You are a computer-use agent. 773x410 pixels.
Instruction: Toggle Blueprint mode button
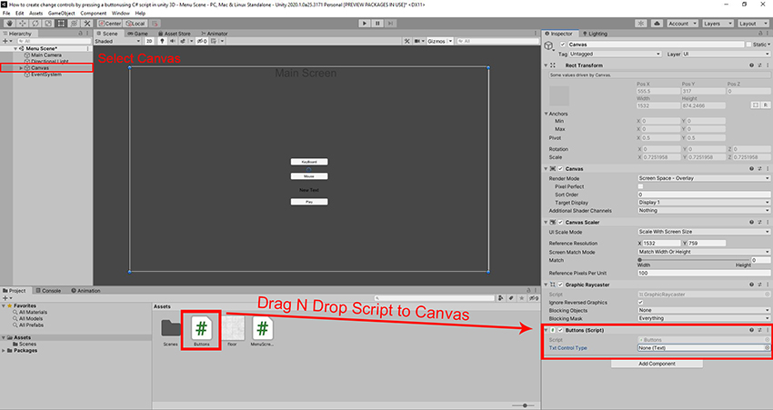(755, 105)
